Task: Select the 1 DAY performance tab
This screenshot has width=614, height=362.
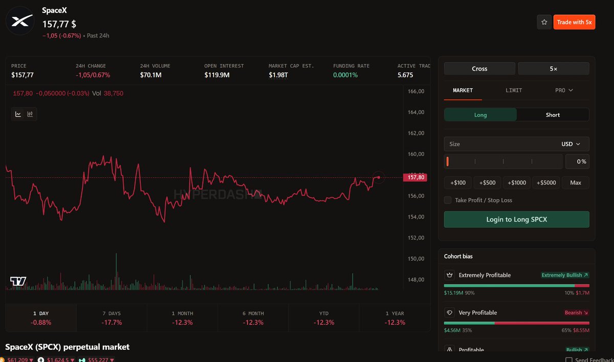Action: 41,318
